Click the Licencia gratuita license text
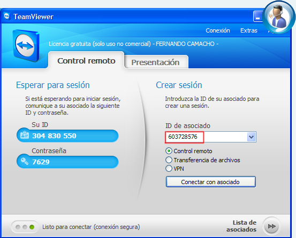 point(133,44)
